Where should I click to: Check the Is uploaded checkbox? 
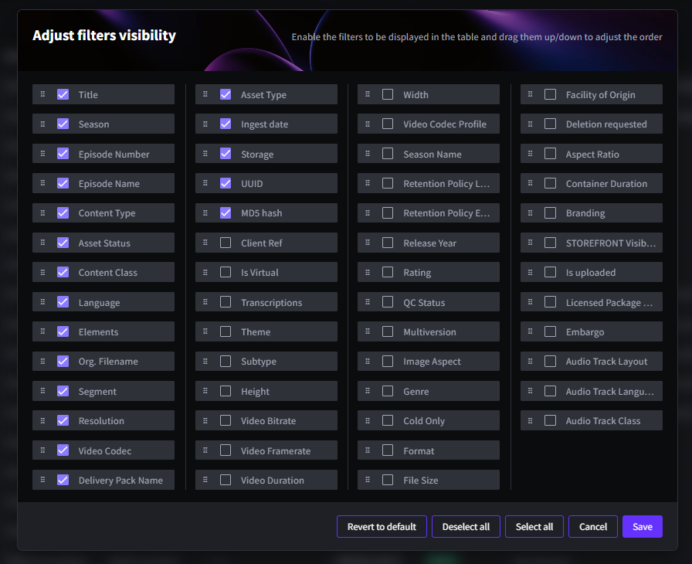pos(550,272)
